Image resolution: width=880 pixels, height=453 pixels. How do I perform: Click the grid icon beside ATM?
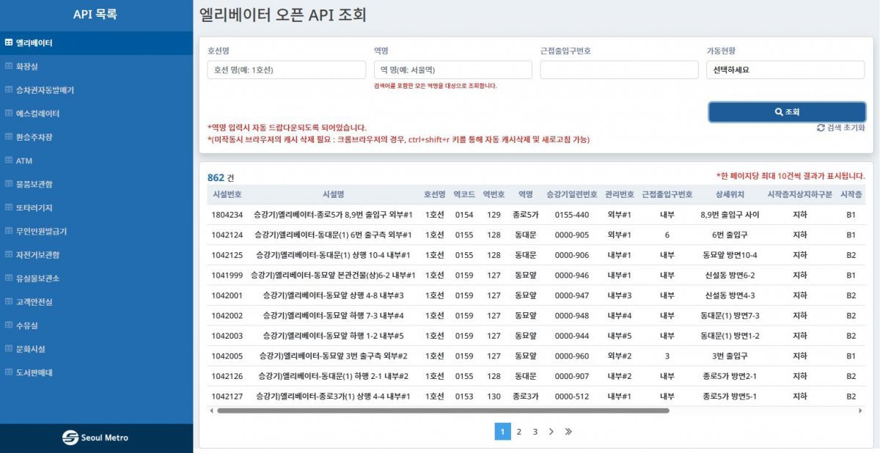point(9,161)
